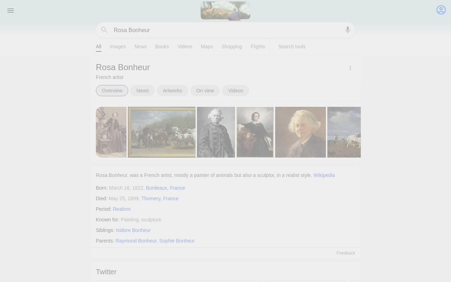Start voice search with microphone icon

click(x=348, y=30)
